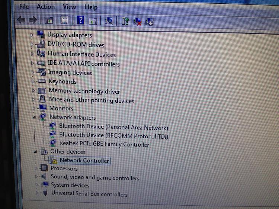
Task: Collapse the Other devices node
Action: 35,152
